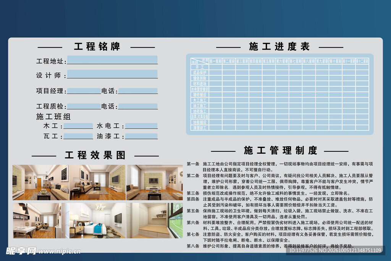Screen dimensions: 391x261
Task: Click the 工程地址 blank field
Action: click(x=112, y=60)
